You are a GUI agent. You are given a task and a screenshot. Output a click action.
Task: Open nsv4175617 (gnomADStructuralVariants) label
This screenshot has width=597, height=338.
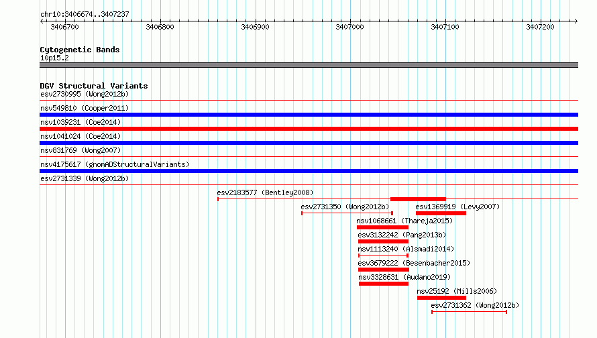click(115, 164)
